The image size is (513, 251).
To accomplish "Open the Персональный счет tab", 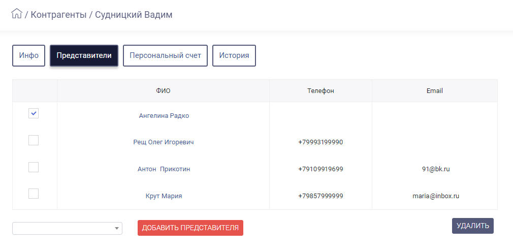I will (x=165, y=55).
